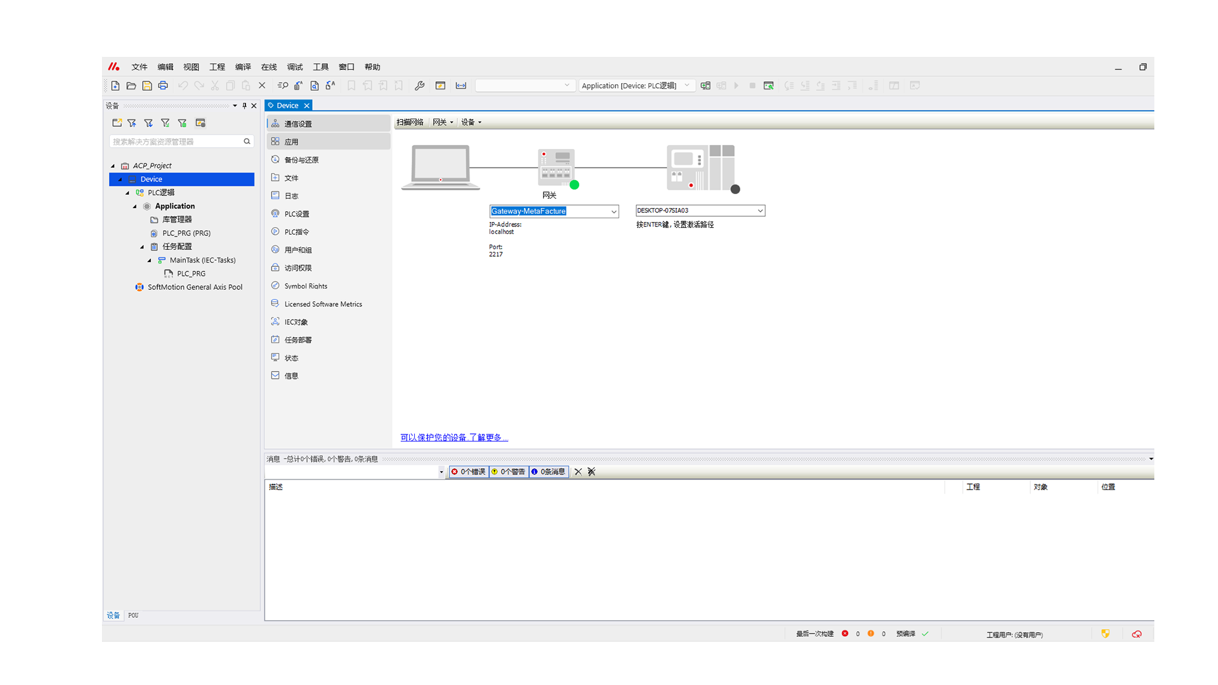Click the wrench build icon in toolbar
The height and width of the screenshot is (685, 1218).
pyautogui.click(x=419, y=86)
